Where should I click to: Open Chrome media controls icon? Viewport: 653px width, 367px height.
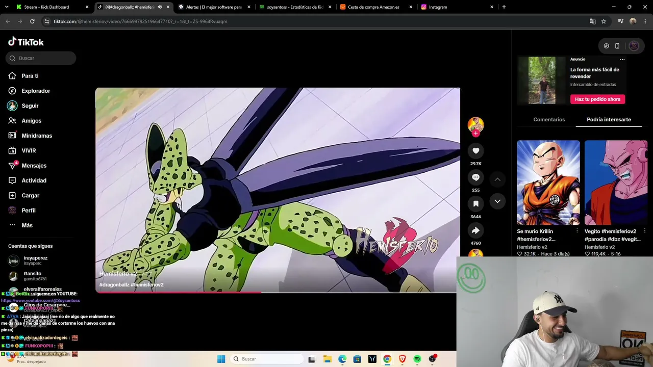coord(620,21)
